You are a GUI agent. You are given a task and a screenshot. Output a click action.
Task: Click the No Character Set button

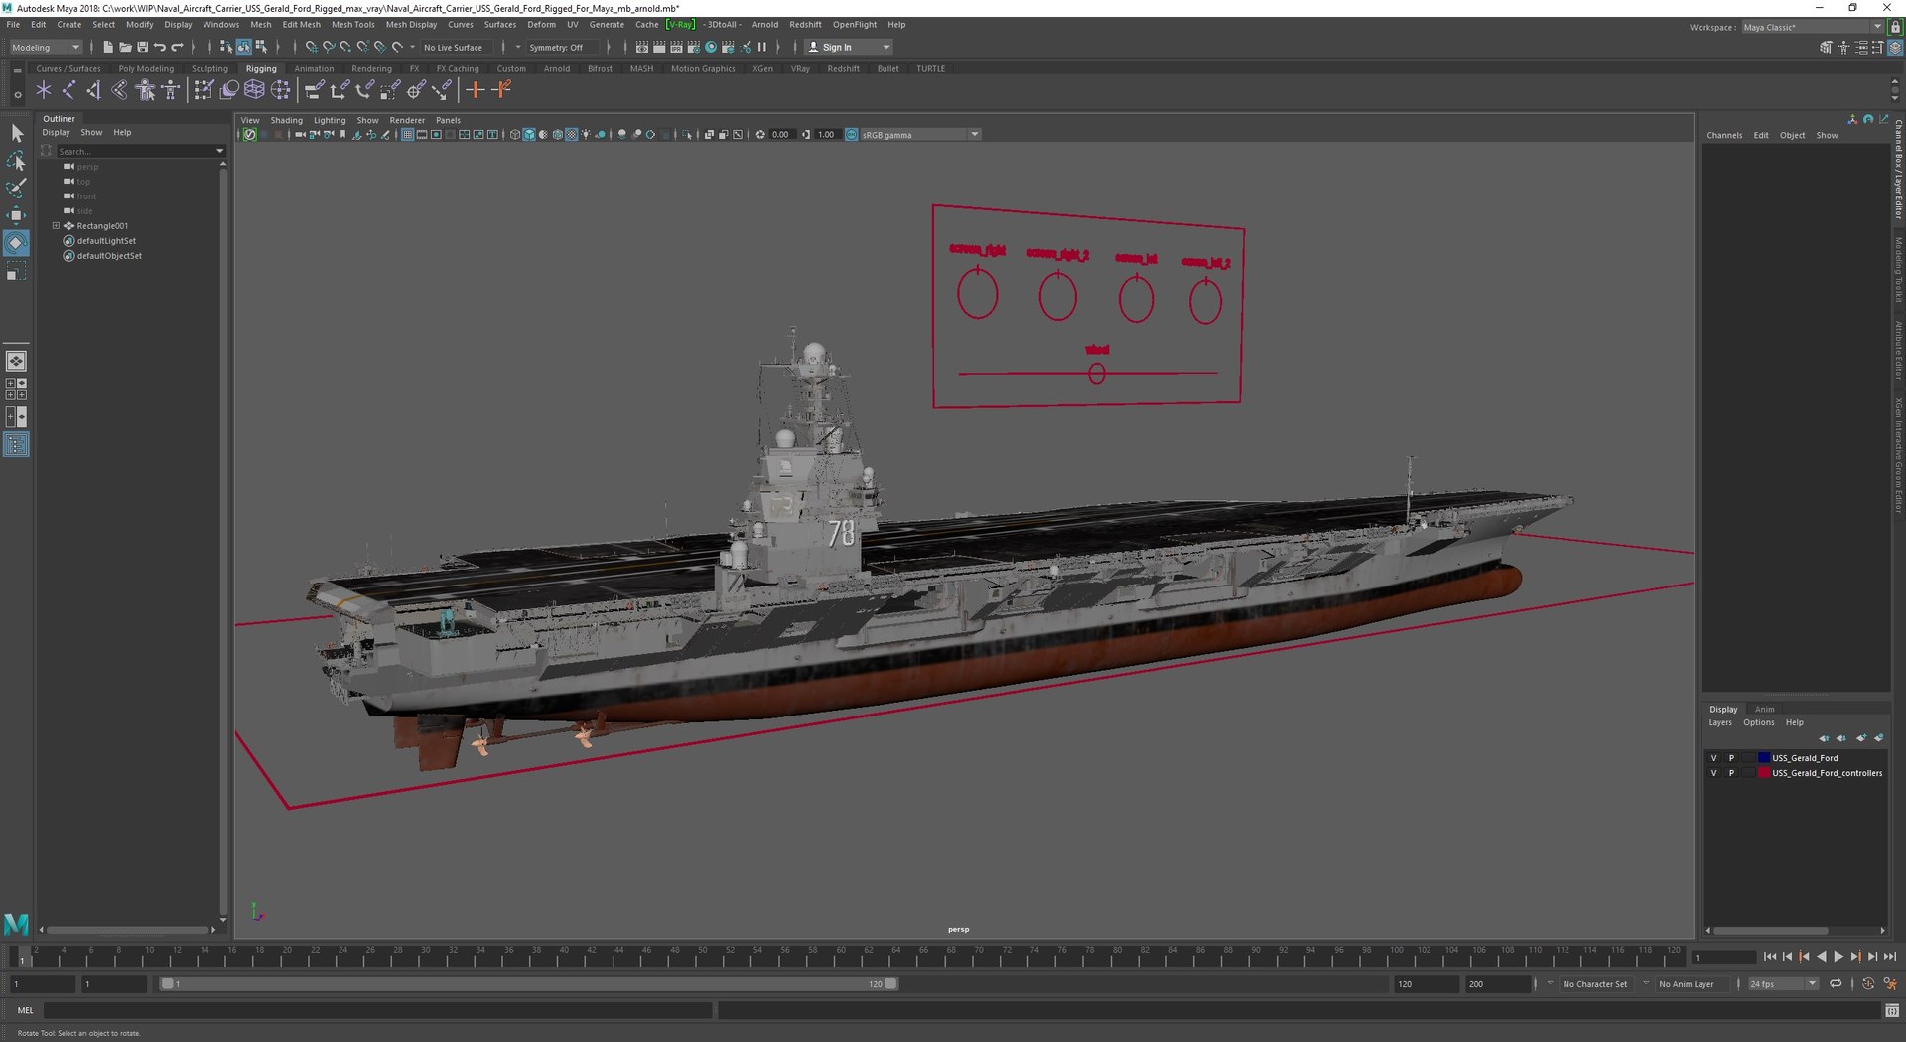[x=1594, y=984]
